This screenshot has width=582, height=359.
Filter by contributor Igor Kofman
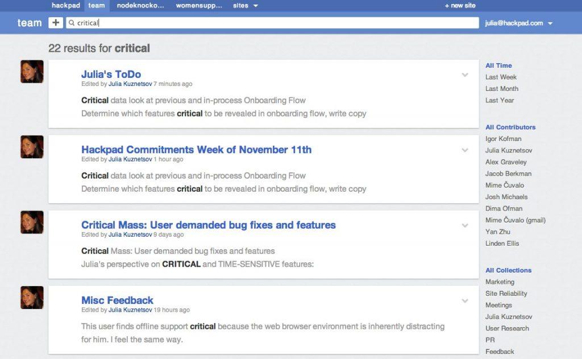pos(503,139)
